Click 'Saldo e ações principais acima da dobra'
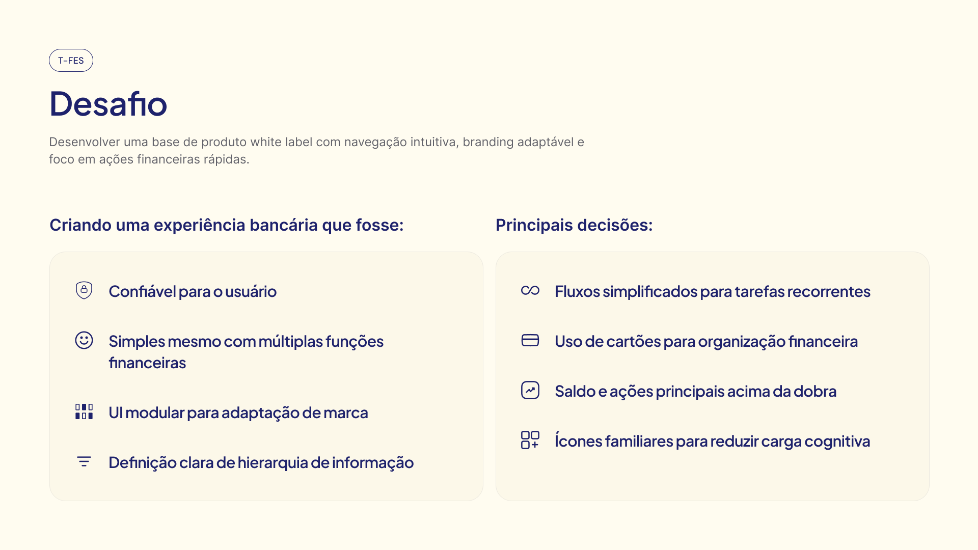Viewport: 978px width, 550px height. (x=696, y=391)
